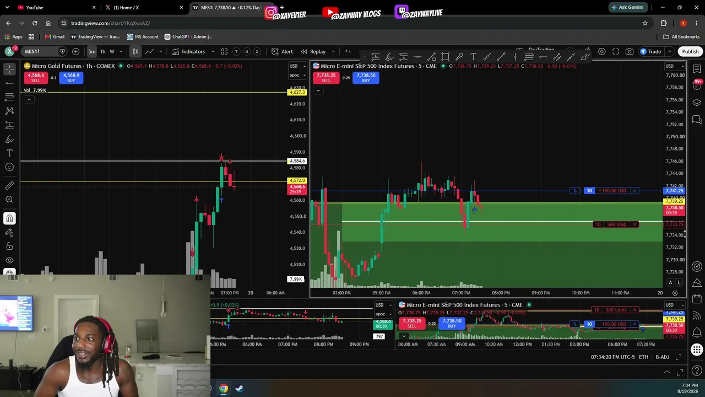Reverse the position on main S&P chart
Image resolution: width=705 pixels, height=397 pixels.
574,191
